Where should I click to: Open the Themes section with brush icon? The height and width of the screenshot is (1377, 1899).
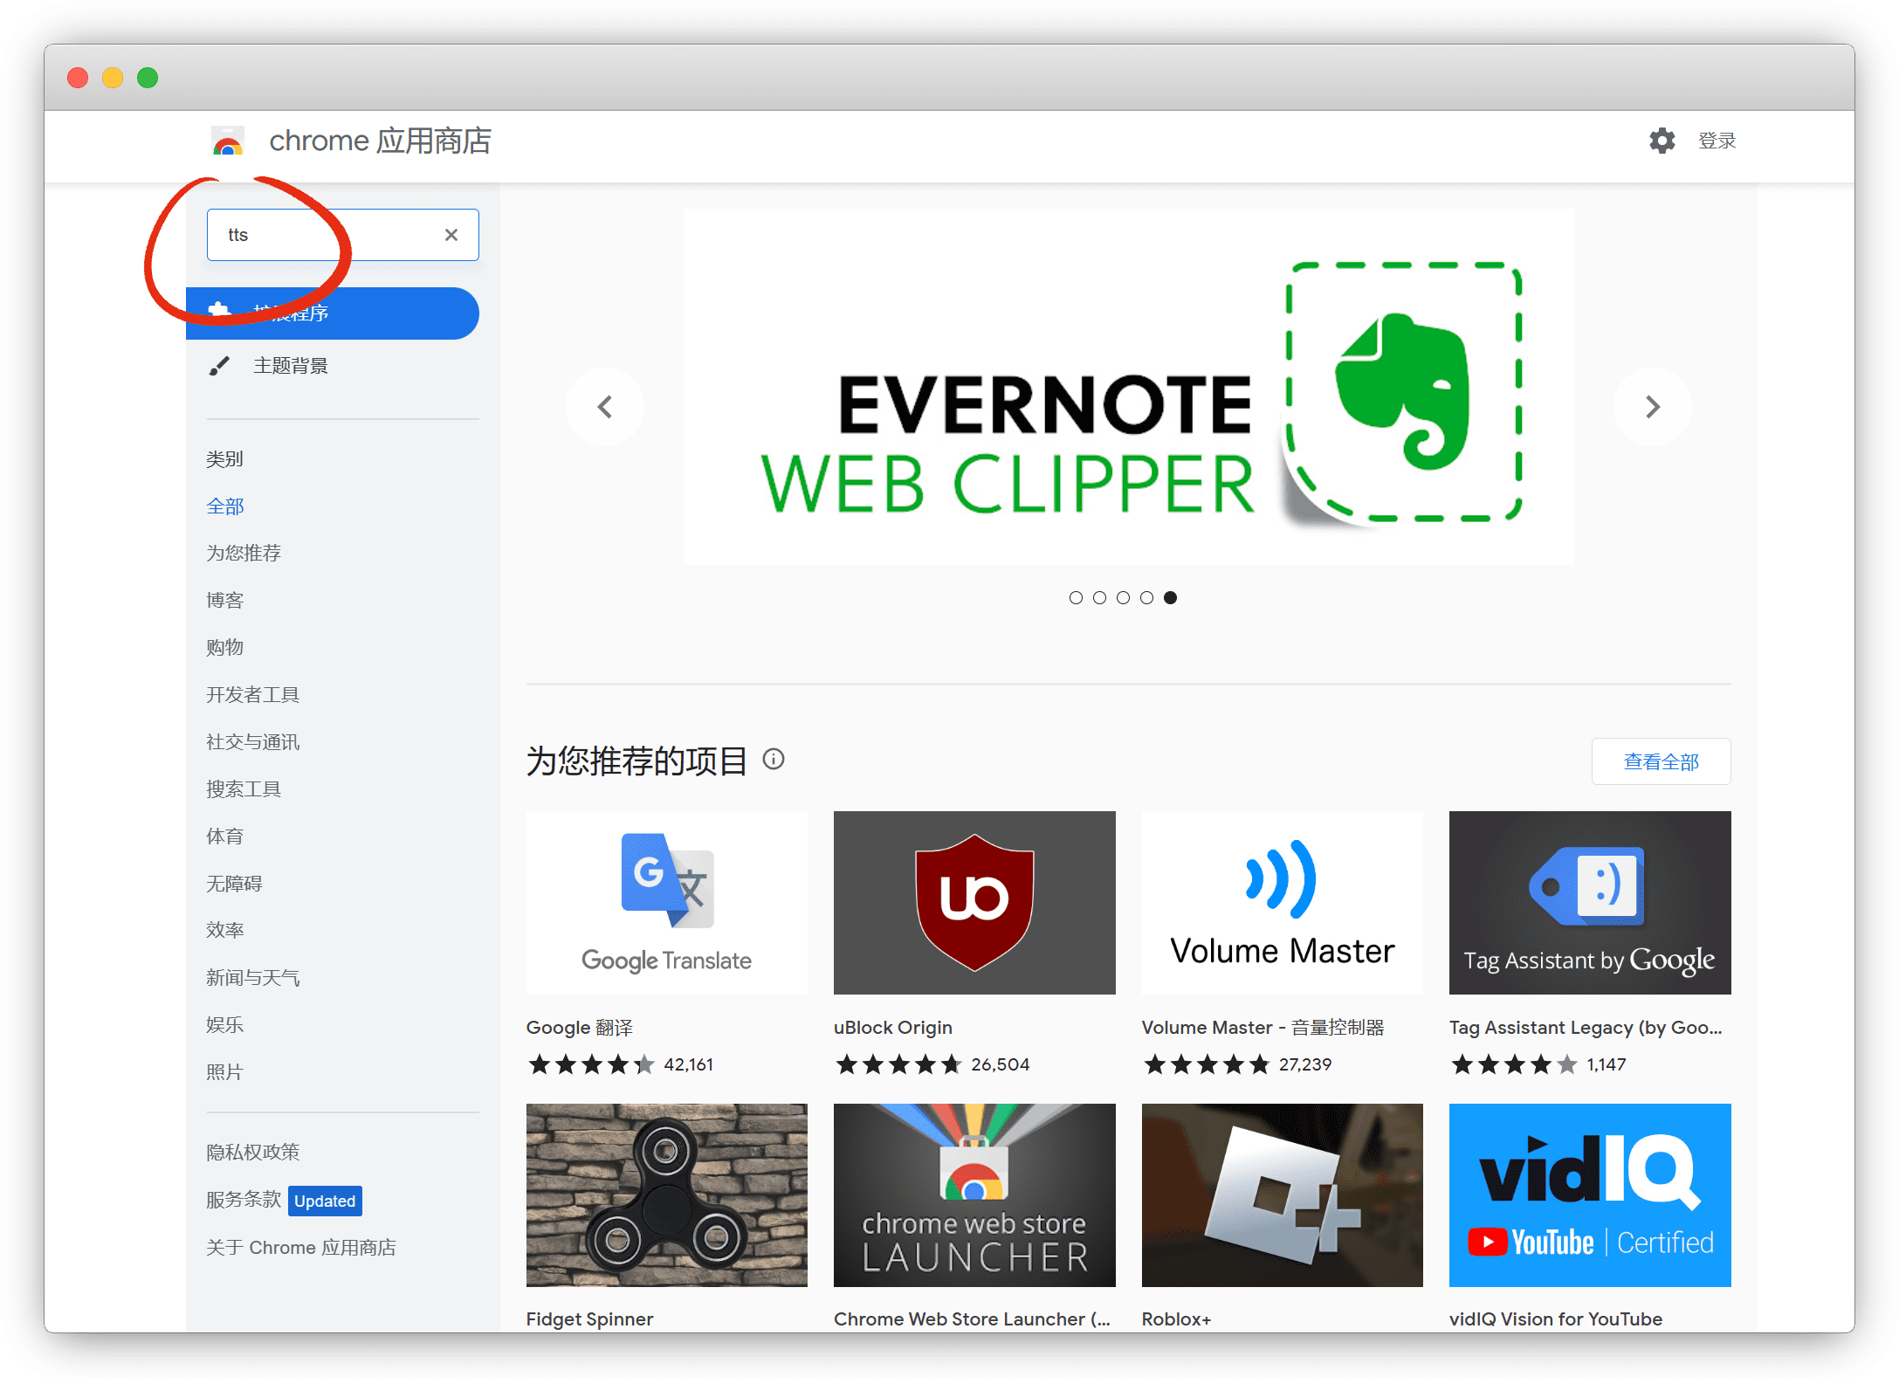pyautogui.click(x=291, y=366)
